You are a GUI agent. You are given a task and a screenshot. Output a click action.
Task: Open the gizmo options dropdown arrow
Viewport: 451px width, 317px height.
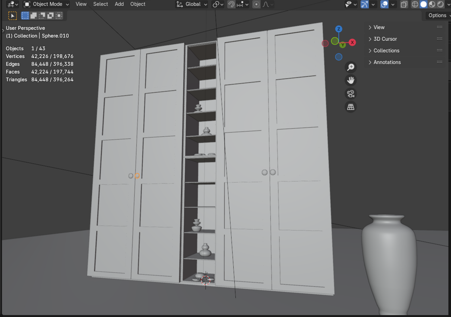click(x=373, y=4)
